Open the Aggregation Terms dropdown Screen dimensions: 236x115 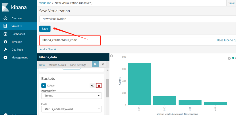71,96
